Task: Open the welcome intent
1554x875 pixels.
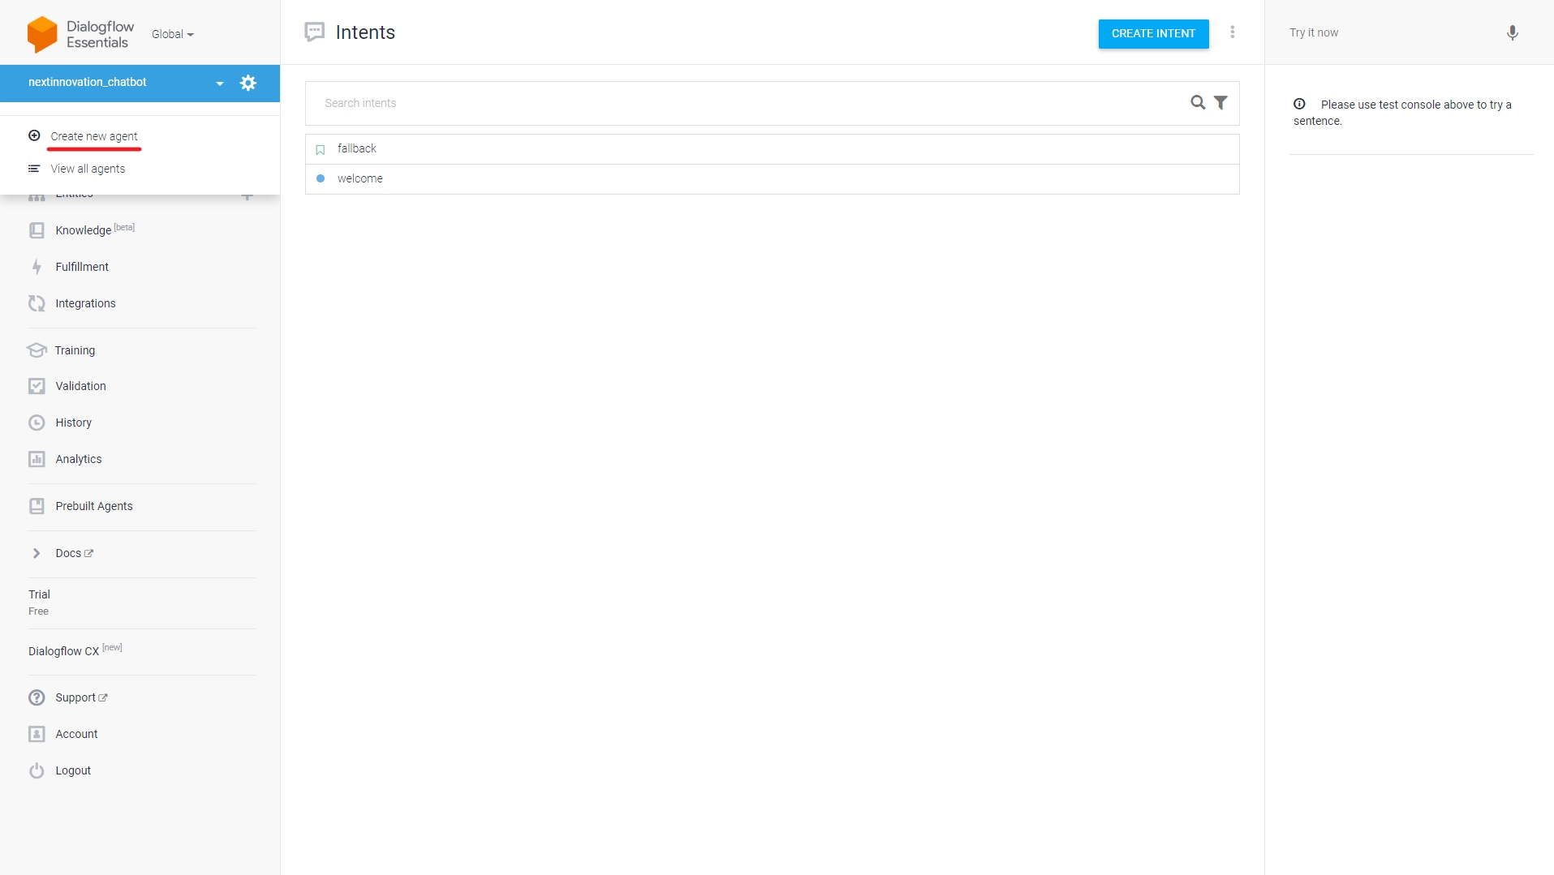Action: coord(772,179)
